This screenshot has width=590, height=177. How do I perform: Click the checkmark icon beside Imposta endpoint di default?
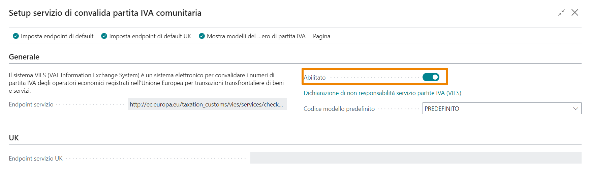click(x=16, y=36)
